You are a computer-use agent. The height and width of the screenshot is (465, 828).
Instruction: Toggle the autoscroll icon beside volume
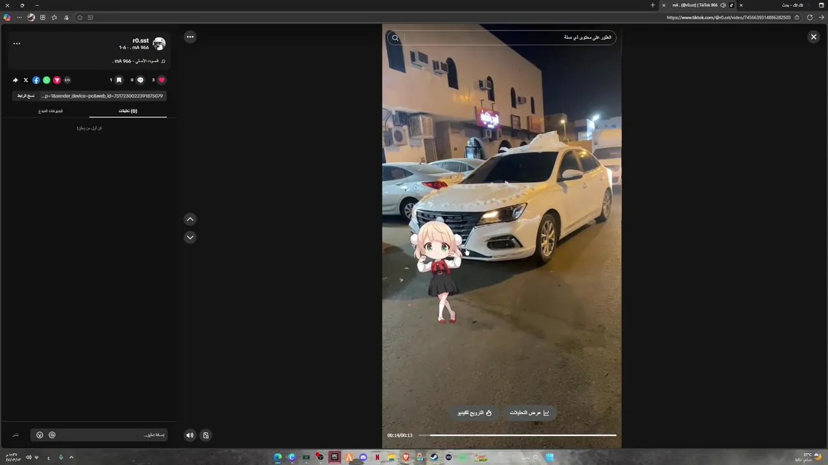206,435
